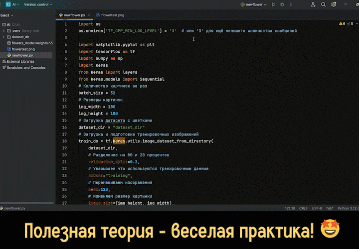Run the newflower configuration

[x=273, y=4]
